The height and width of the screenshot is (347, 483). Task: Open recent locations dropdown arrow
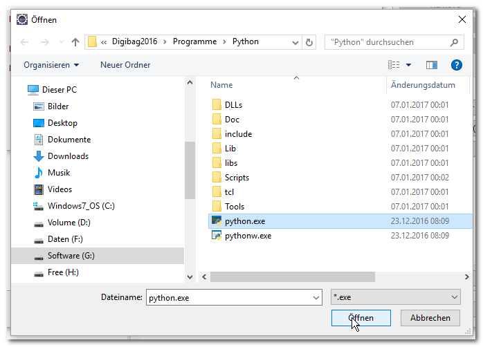pos(62,42)
